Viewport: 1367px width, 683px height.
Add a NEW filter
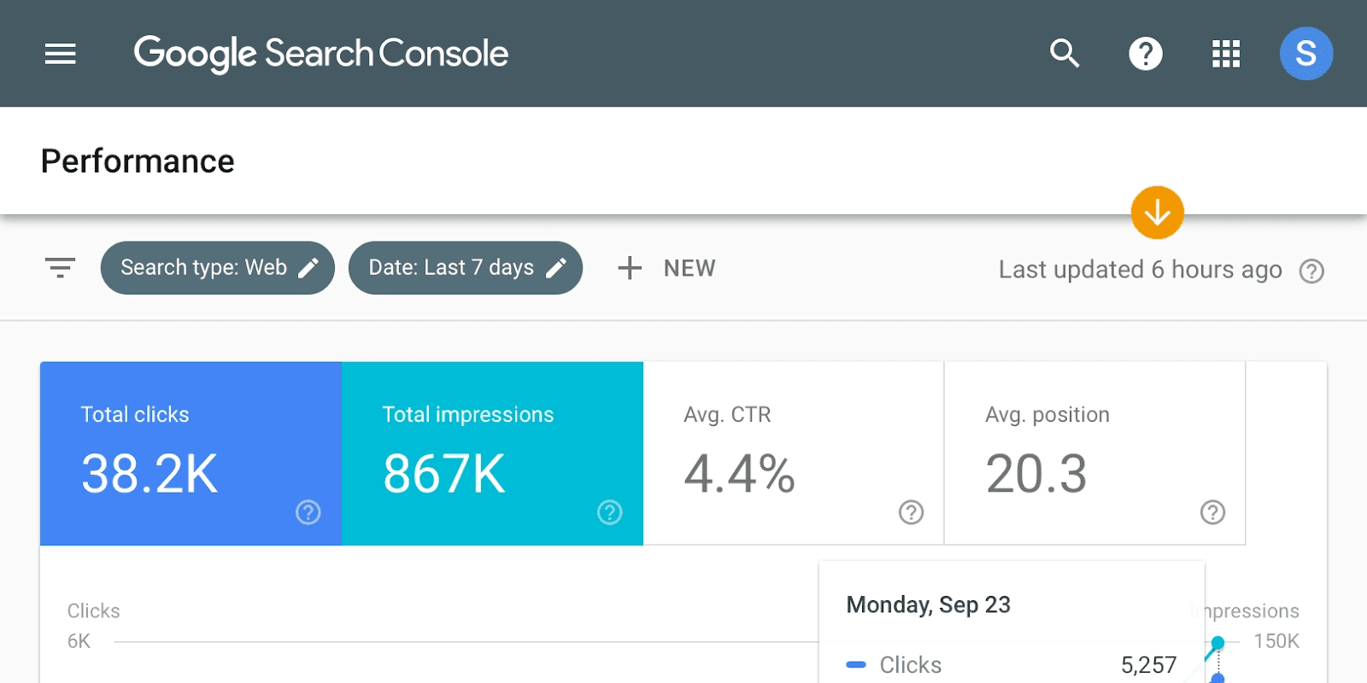point(667,268)
